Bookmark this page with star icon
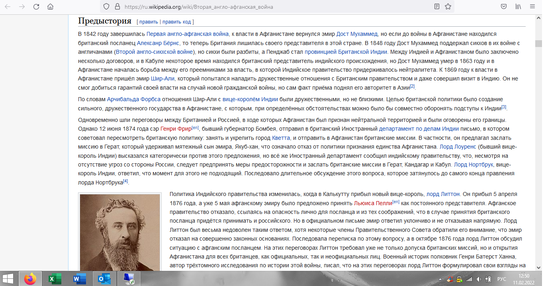544x286 pixels. pos(448,7)
